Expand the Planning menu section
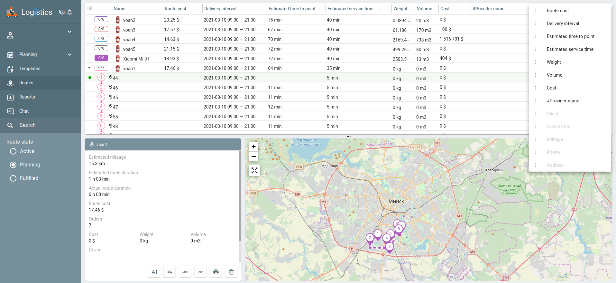Viewport: 616px width, 283px height. (69, 54)
